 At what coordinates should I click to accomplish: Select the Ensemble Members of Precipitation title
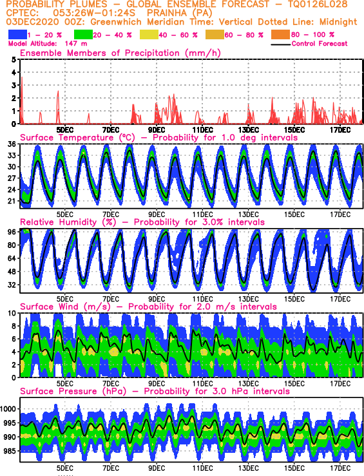pyautogui.click(x=120, y=53)
